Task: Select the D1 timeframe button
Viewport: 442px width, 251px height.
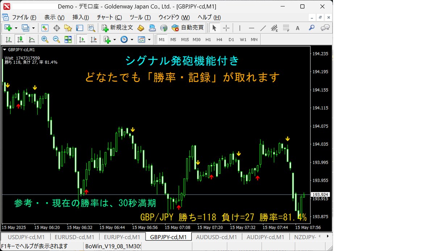Action: coord(231,39)
